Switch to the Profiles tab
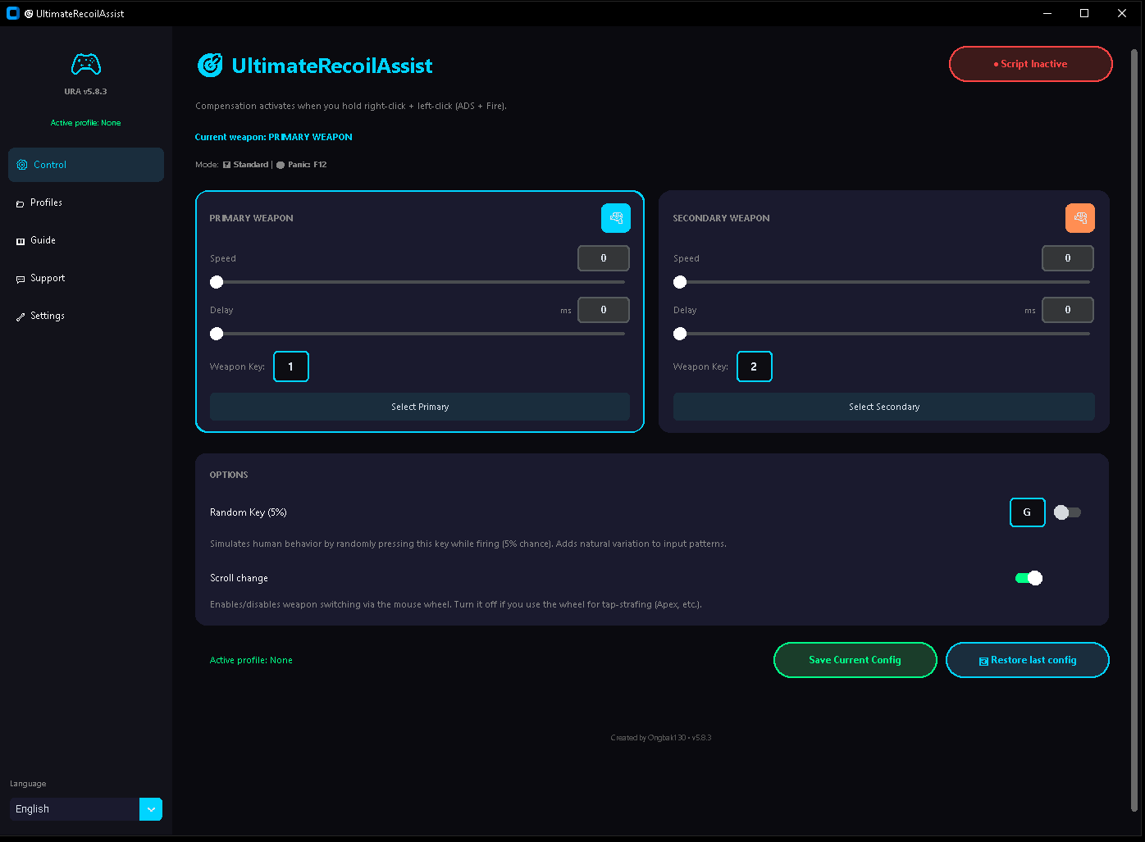 (86, 203)
